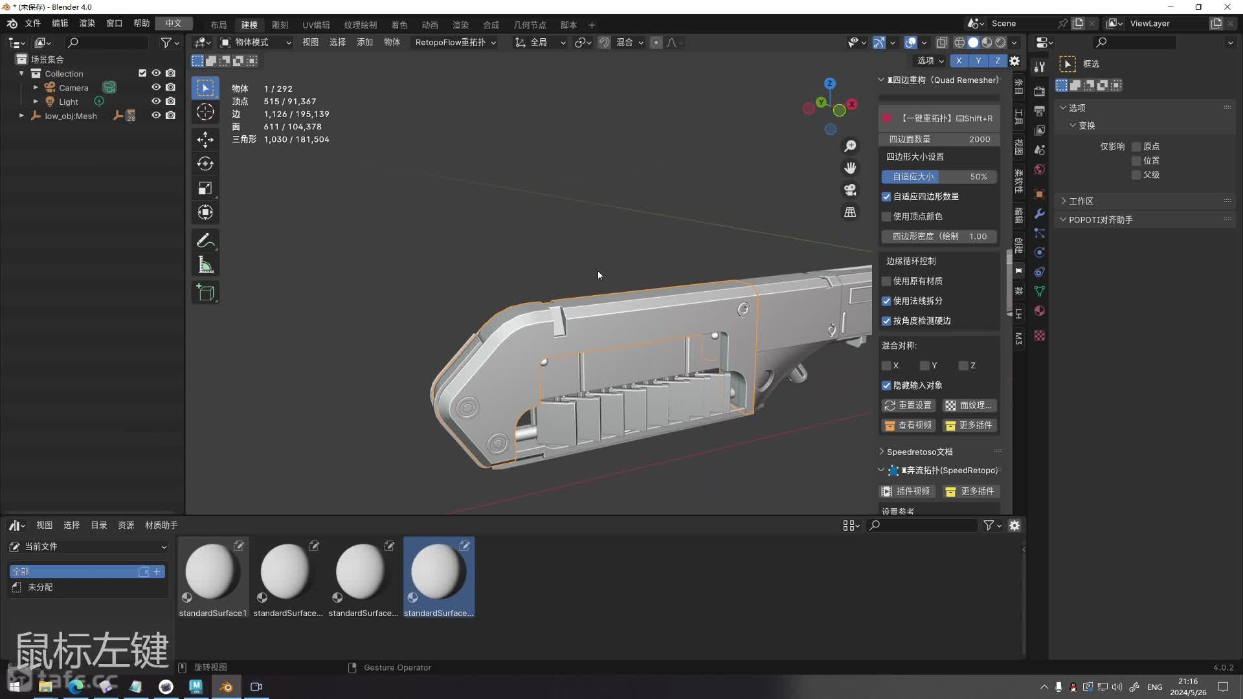Viewport: 1243px width, 699px height.
Task: Open 材质助手 menu in asset browser
Action: (161, 526)
